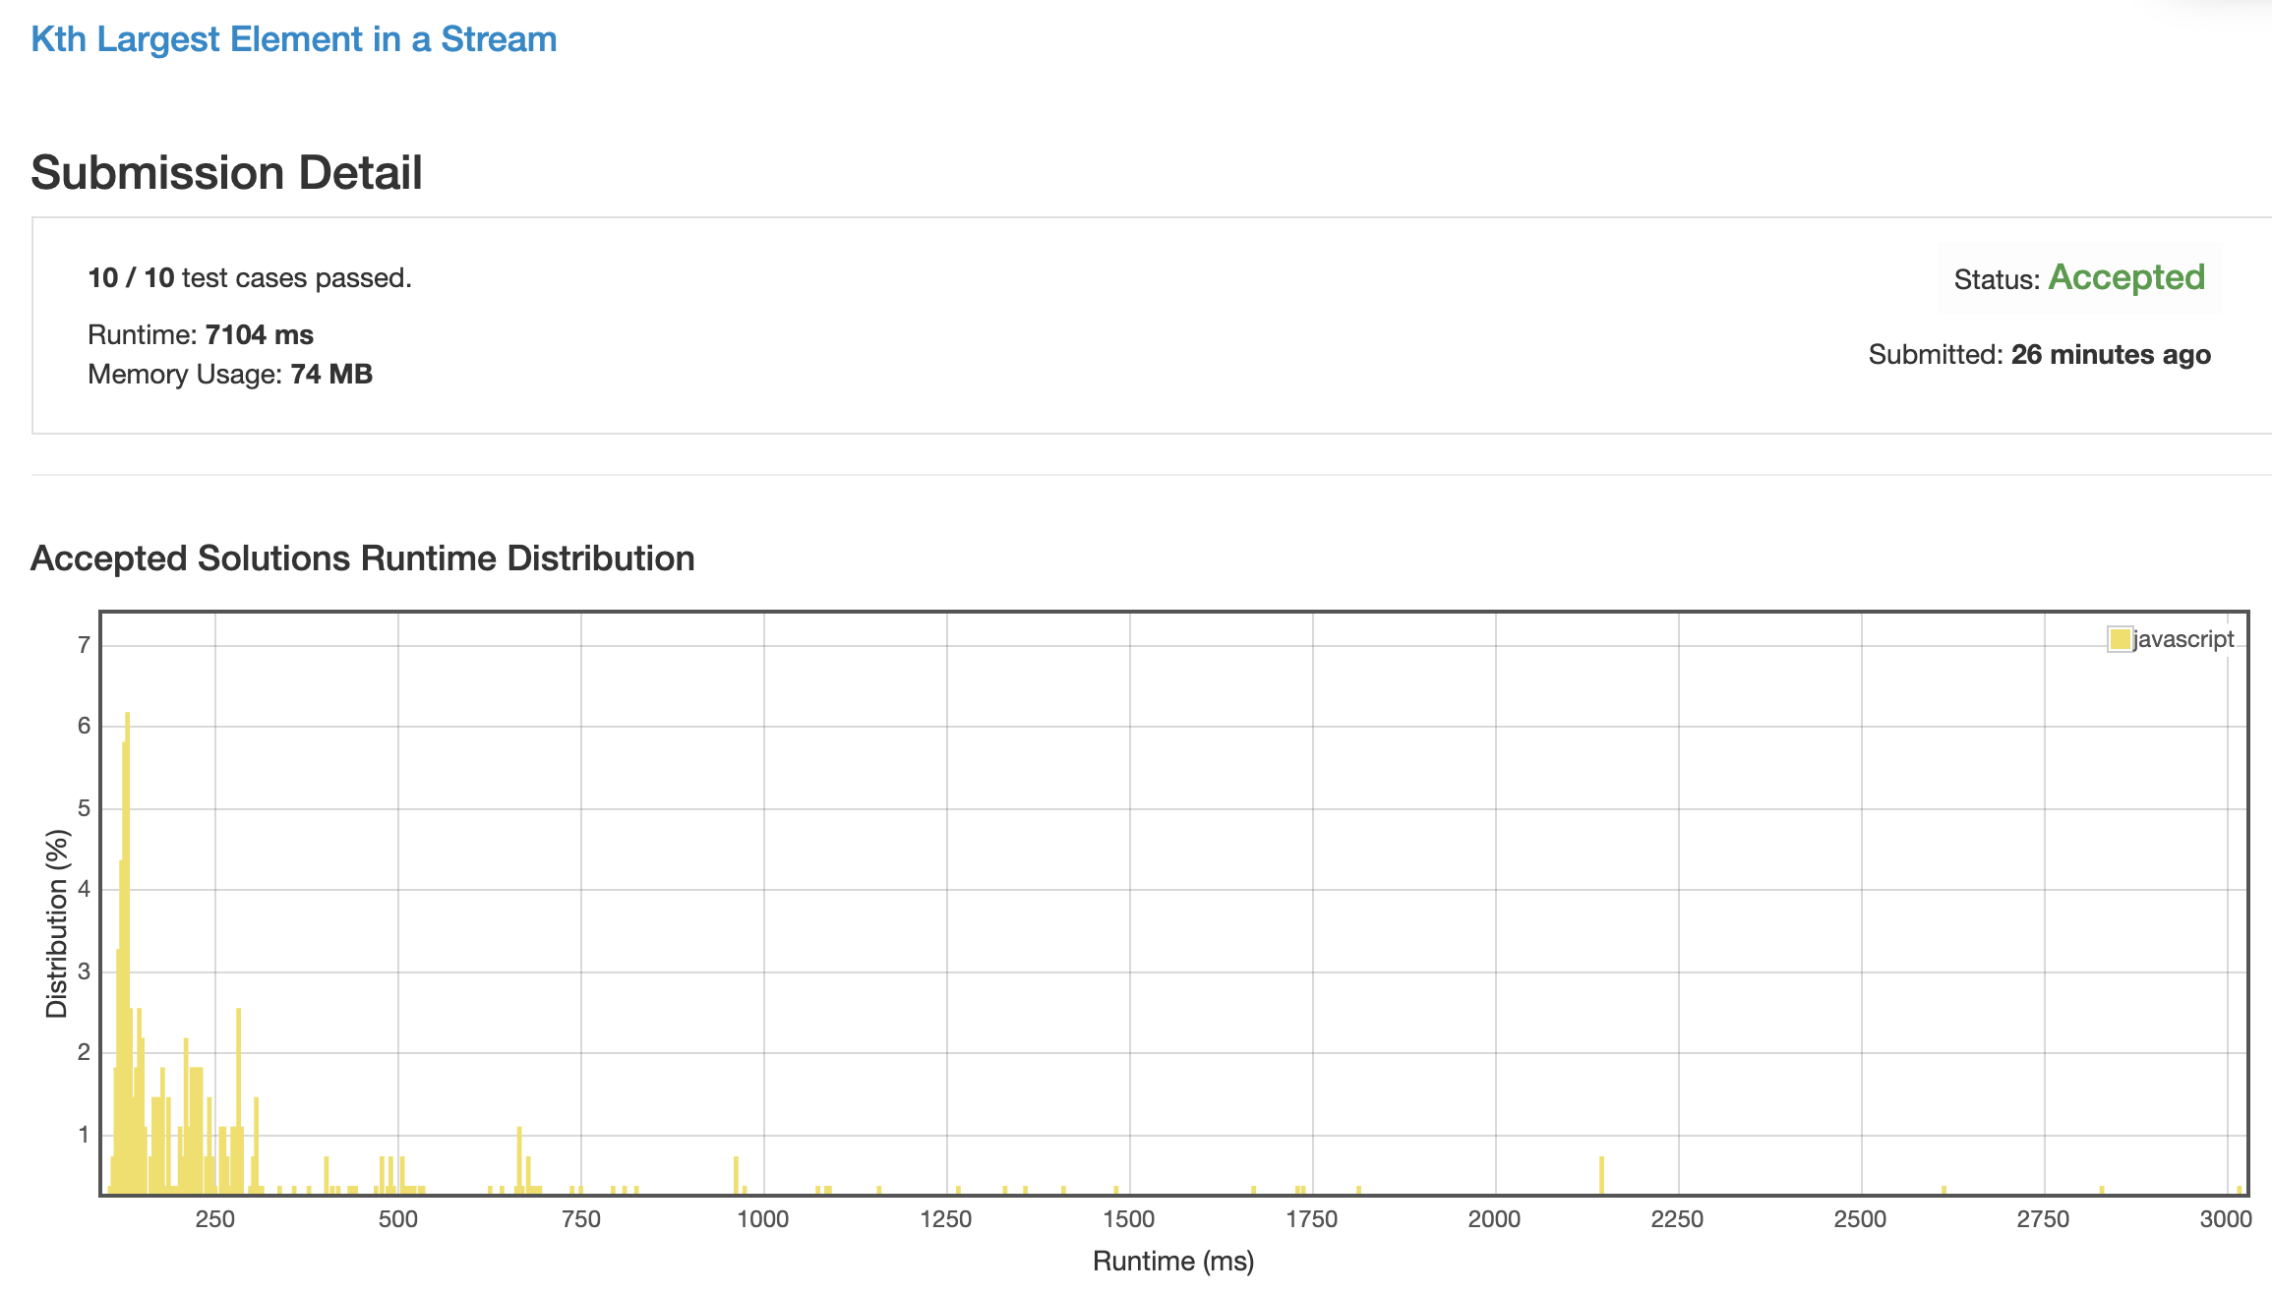Viewport: 2272px width, 1294px height.
Task: Click the Memory Usage value 74 MB
Action: [331, 375]
